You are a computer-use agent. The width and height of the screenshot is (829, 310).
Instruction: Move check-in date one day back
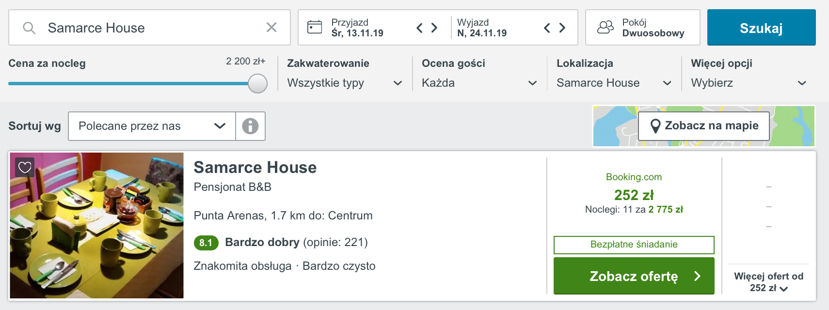(420, 28)
